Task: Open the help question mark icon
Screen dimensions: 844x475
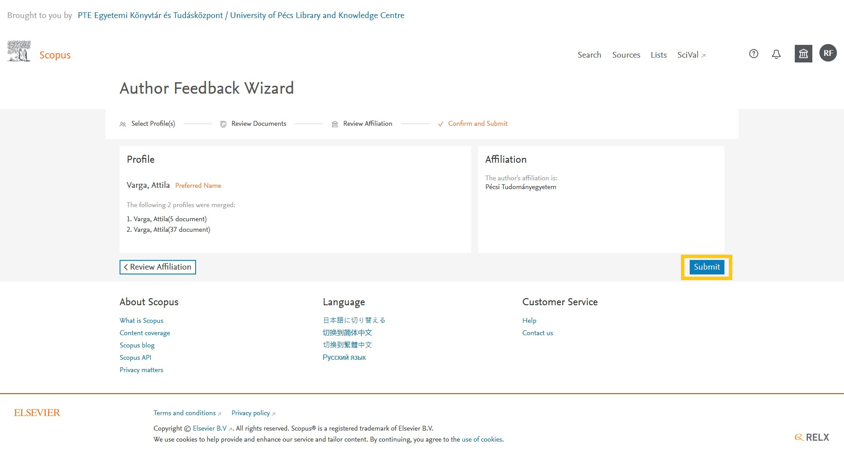Action: 753,54
